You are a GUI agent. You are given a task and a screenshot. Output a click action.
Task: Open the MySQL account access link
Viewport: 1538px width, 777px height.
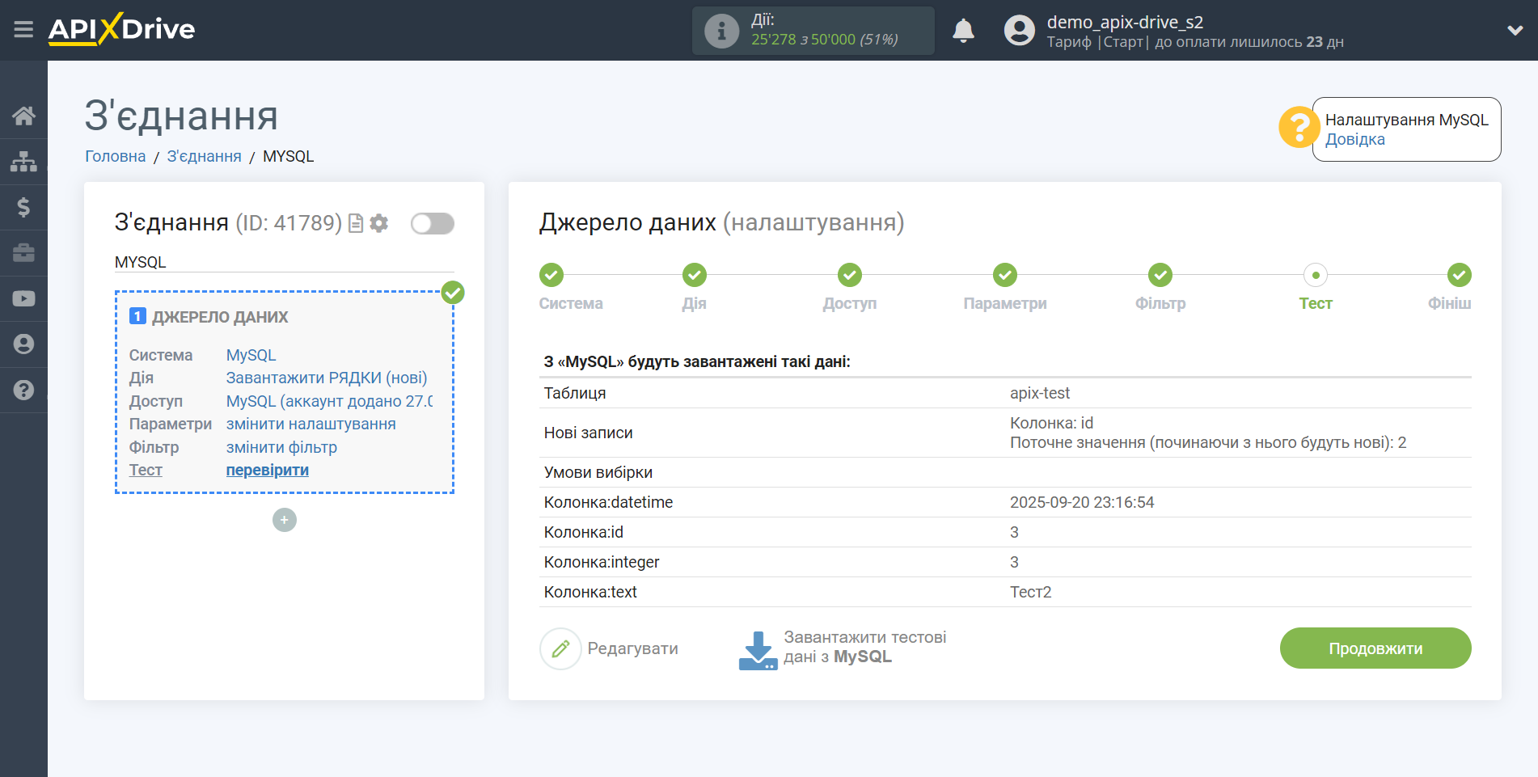tap(328, 401)
